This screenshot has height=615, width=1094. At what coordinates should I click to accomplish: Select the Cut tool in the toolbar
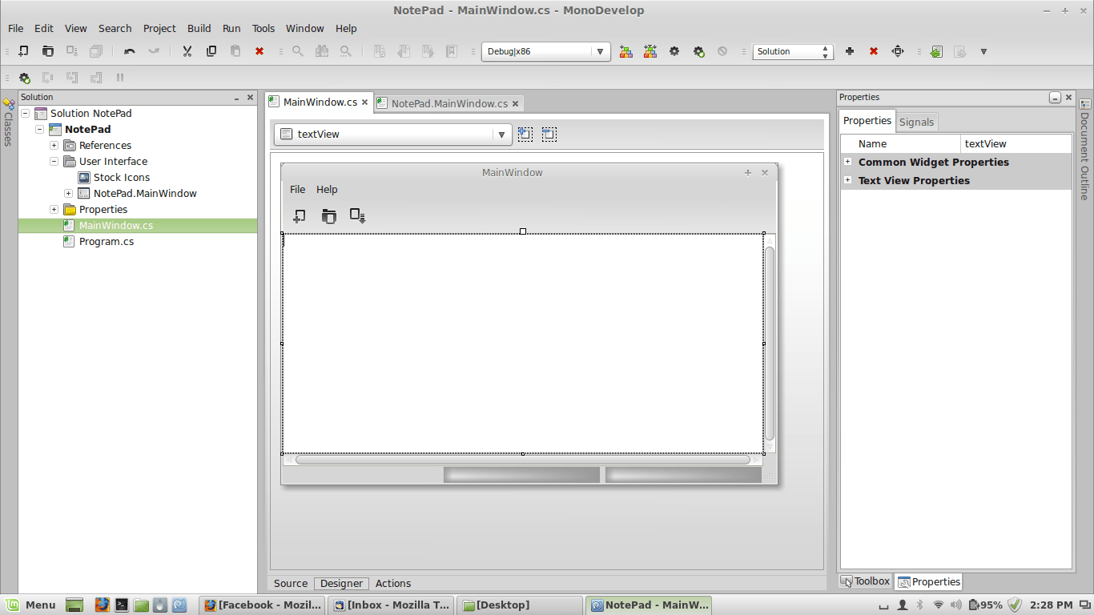coord(187,51)
